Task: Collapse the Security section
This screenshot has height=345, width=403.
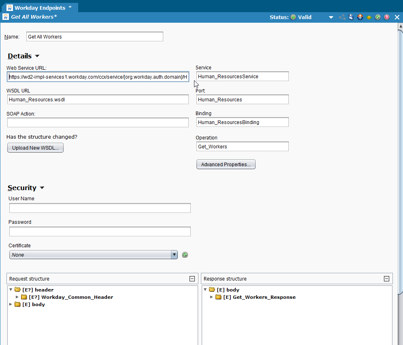Action: [42, 188]
